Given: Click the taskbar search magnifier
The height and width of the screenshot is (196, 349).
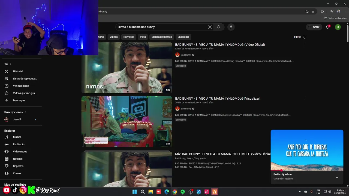Looking at the screenshot, I should point(143,192).
